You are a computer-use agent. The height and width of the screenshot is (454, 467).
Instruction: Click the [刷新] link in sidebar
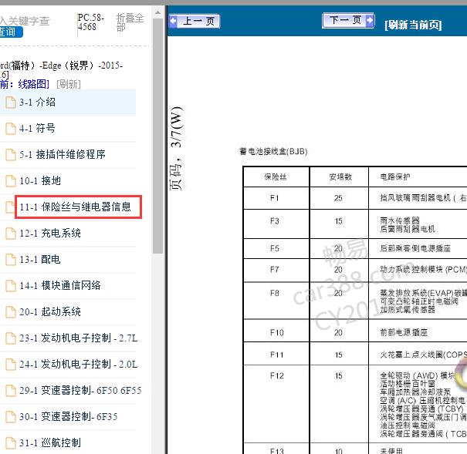(x=69, y=84)
